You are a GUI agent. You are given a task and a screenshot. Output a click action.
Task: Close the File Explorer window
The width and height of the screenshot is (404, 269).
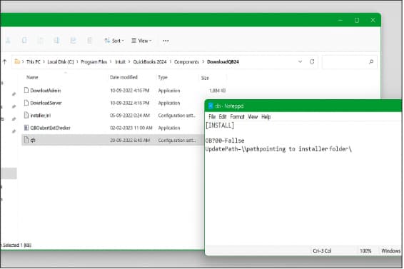point(373,20)
